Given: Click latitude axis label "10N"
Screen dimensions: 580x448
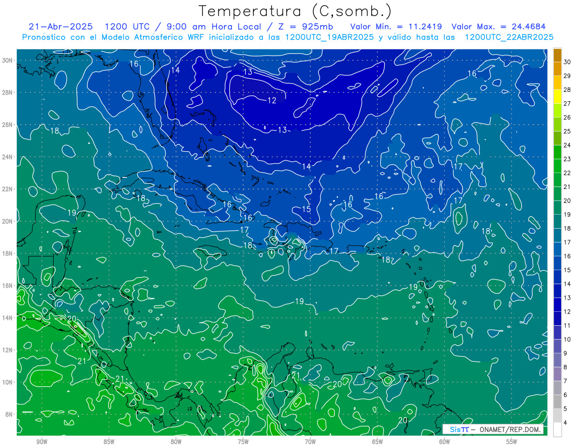Looking at the screenshot, I should pos(7,382).
